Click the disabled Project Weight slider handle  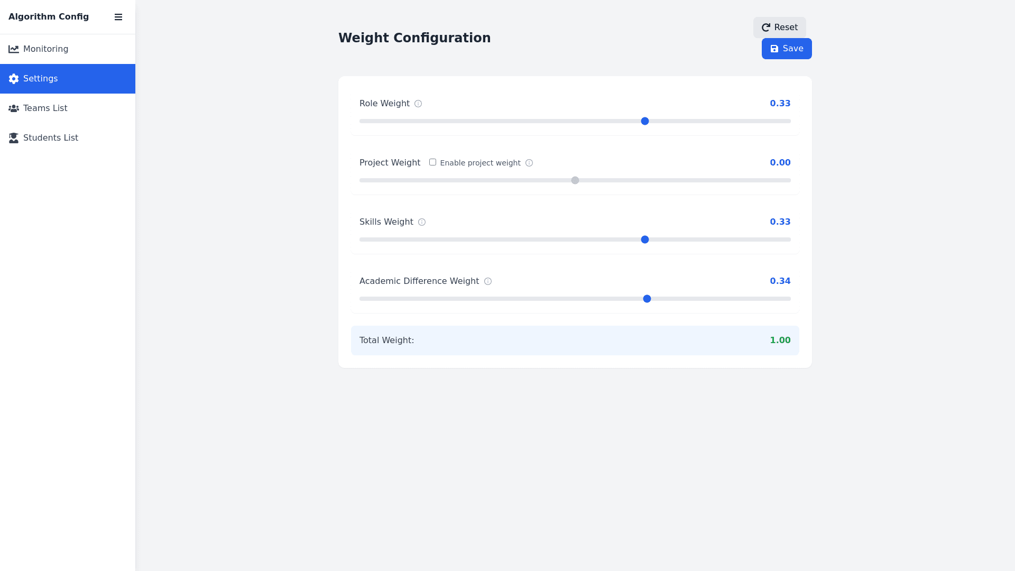pos(575,180)
